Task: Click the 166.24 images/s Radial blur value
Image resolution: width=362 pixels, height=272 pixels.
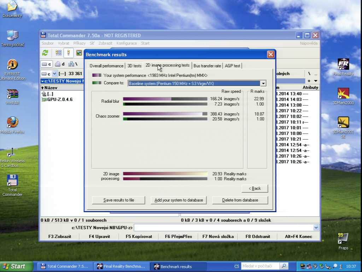Action: click(224, 99)
